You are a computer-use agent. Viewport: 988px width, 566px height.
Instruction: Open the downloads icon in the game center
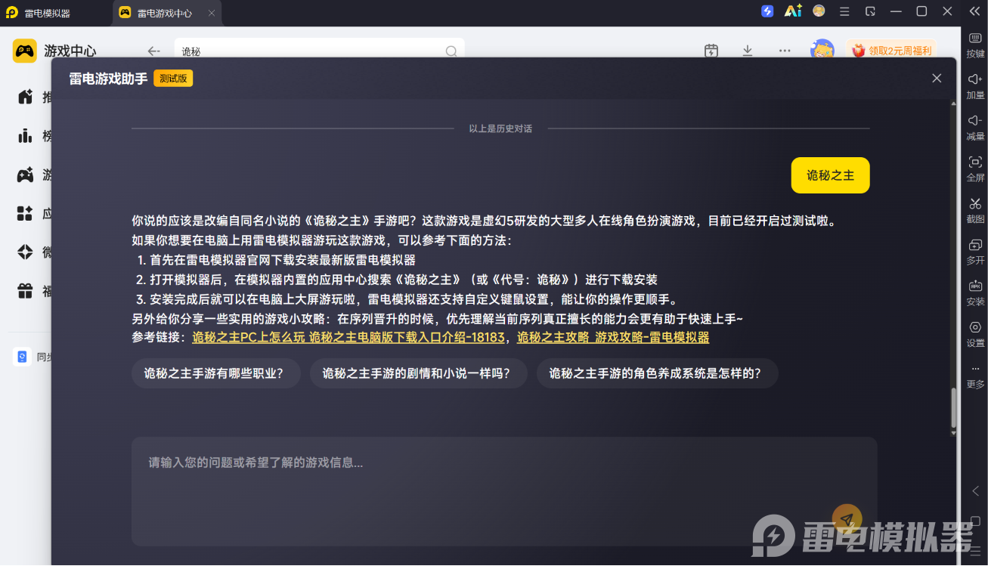(748, 51)
